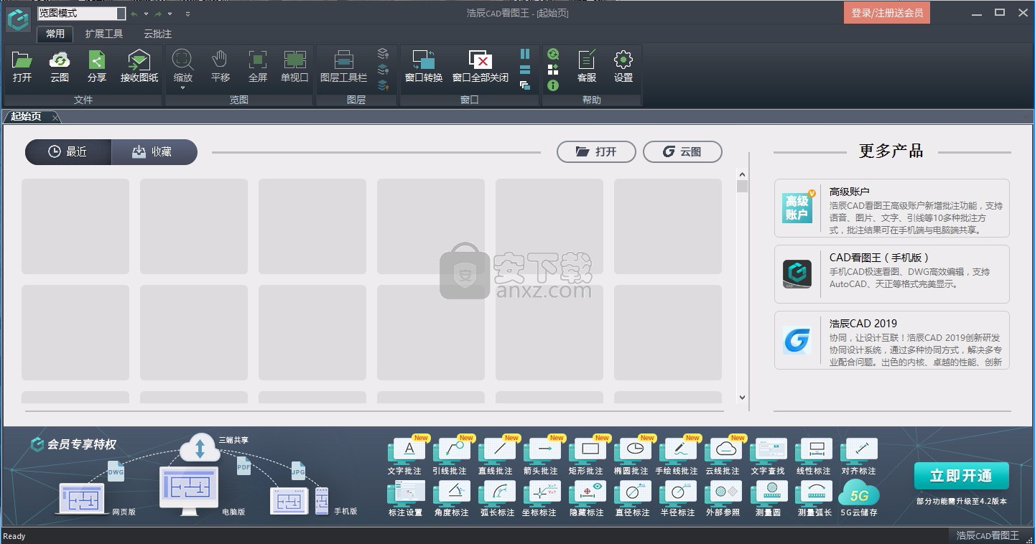Switch to the 常用 ribbon tab

tap(55, 34)
